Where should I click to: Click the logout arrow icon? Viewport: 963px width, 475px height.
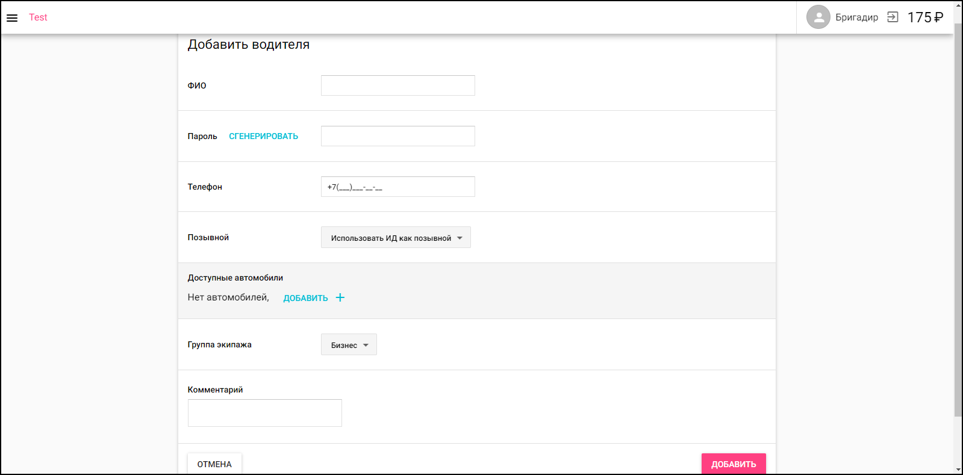click(893, 17)
